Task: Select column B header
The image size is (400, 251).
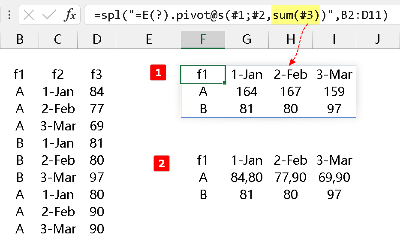Action: coord(19,39)
